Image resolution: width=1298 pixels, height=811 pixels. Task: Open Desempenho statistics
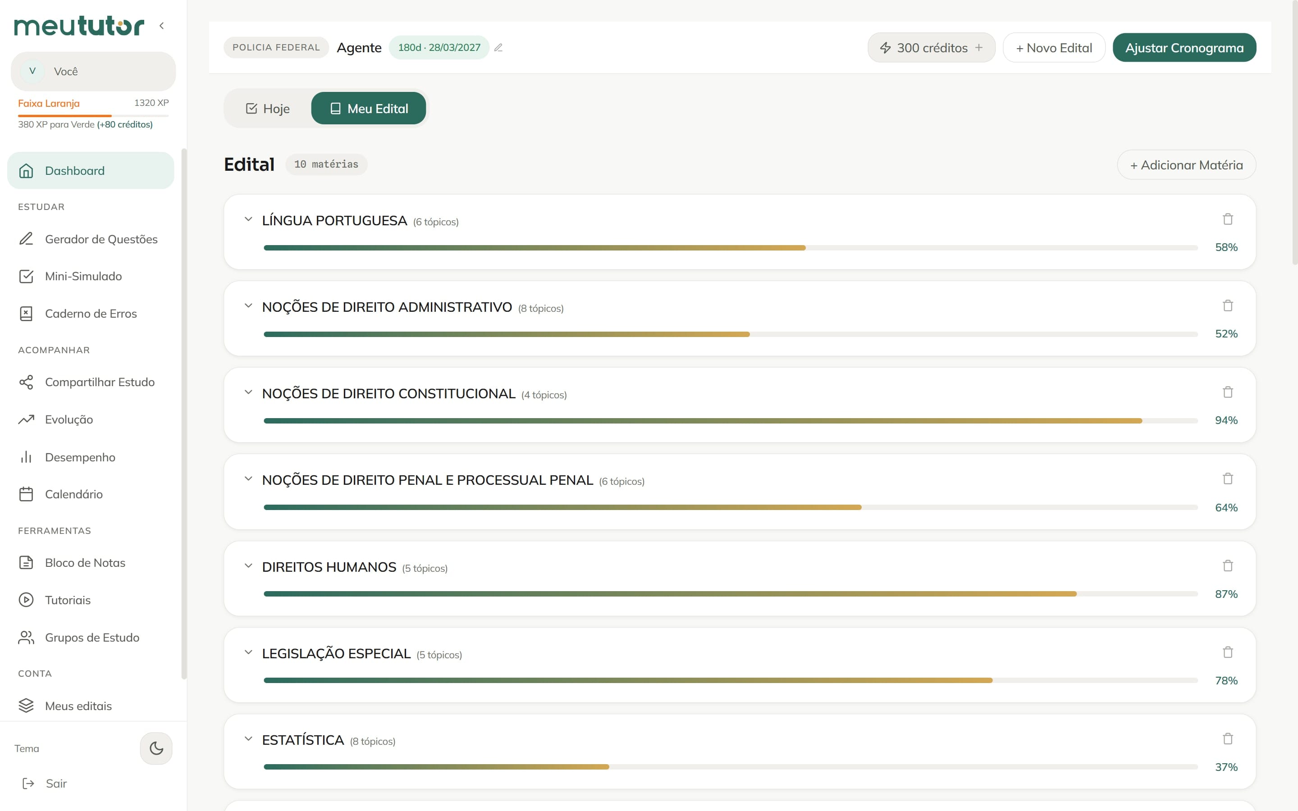click(91, 457)
